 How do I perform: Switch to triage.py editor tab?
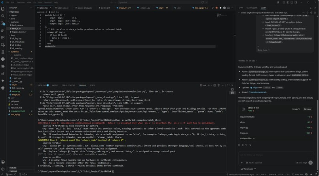124,8
